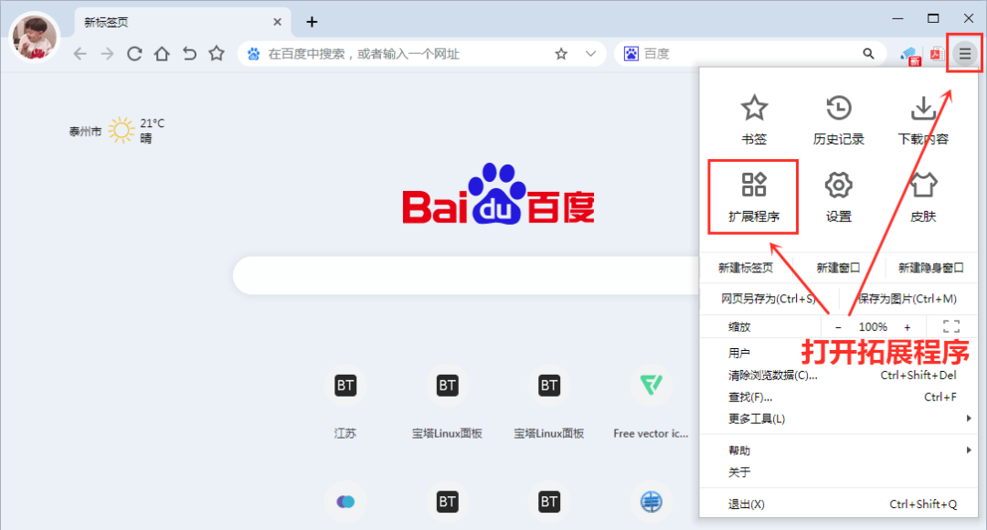This screenshot has height=530, width=987.
Task: Click the 泰州市 weather location
Action: [85, 132]
